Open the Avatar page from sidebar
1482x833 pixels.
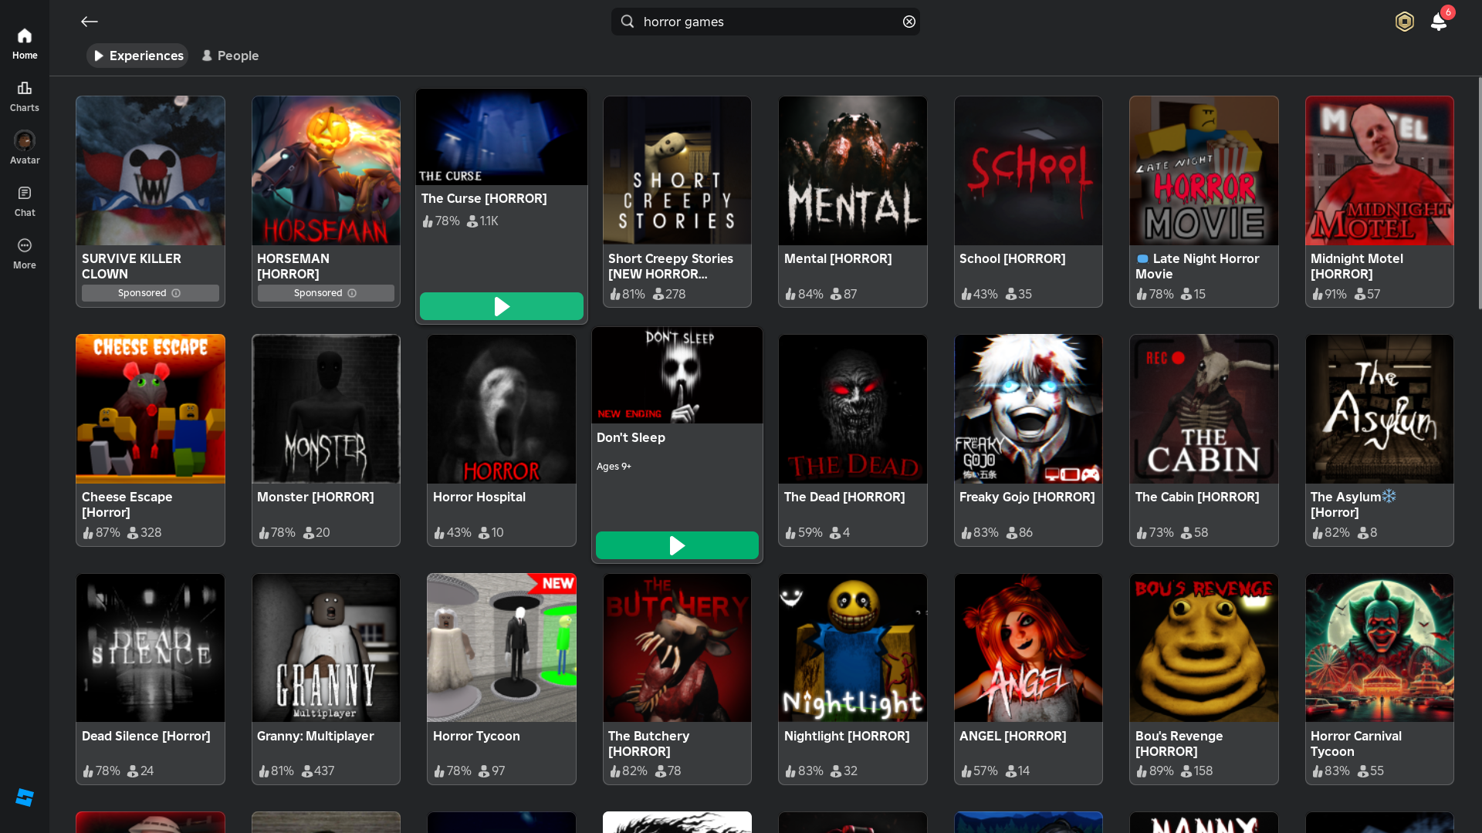[25, 147]
